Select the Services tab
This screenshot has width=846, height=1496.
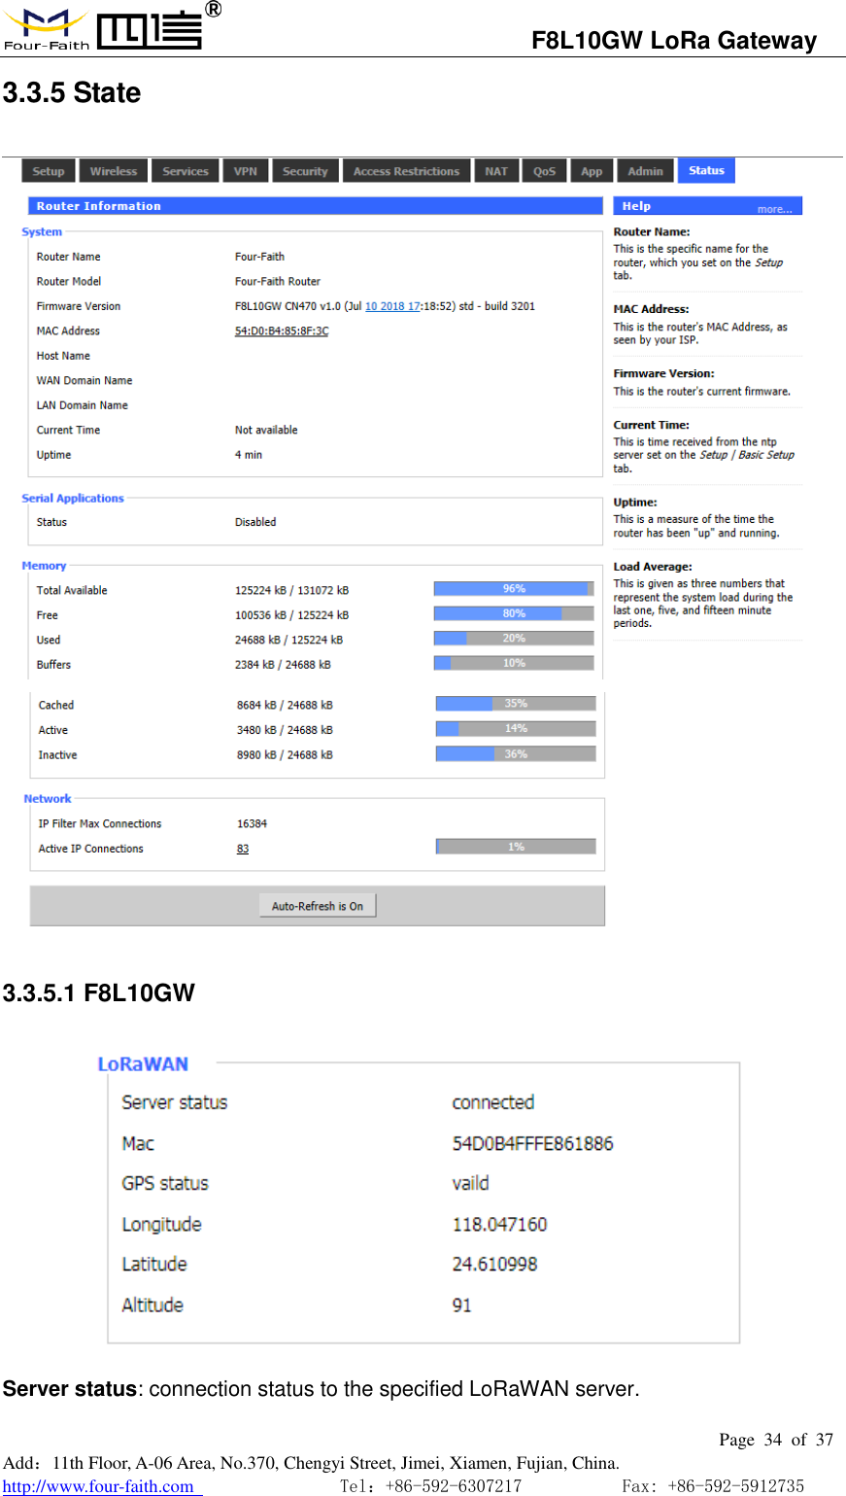pos(185,170)
